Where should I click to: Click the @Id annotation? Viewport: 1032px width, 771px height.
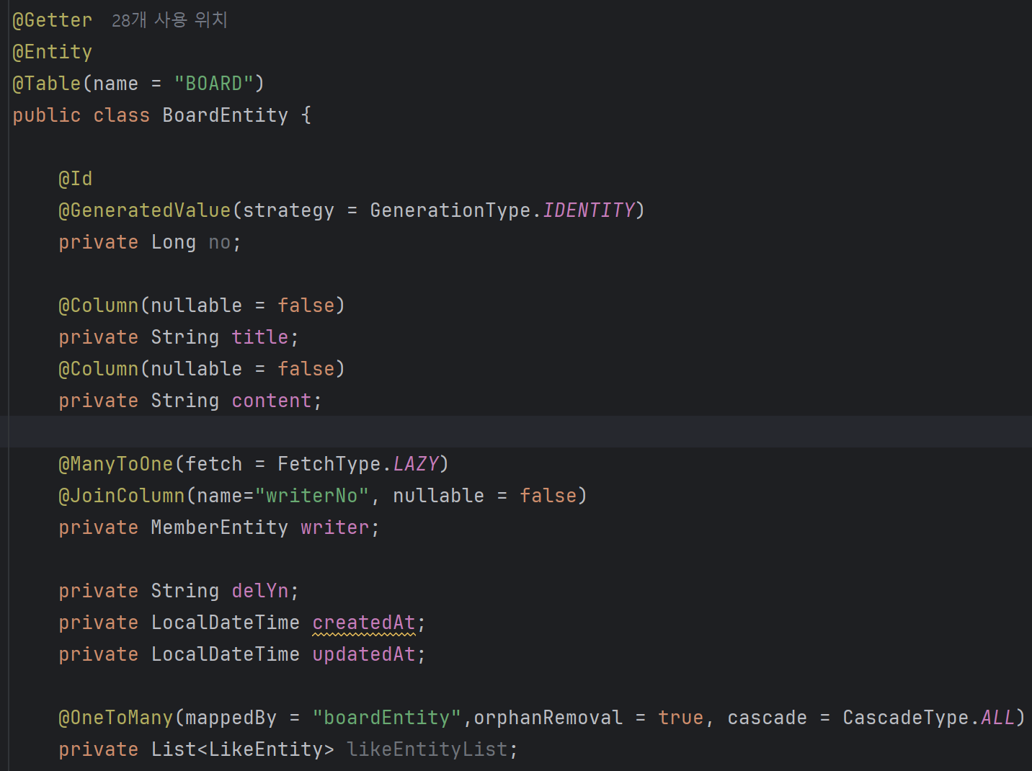(76, 179)
